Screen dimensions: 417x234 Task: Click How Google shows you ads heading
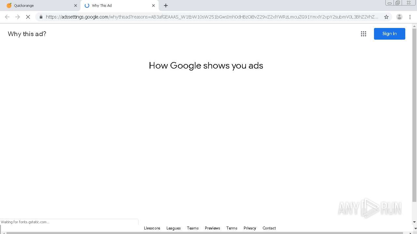pyautogui.click(x=206, y=66)
